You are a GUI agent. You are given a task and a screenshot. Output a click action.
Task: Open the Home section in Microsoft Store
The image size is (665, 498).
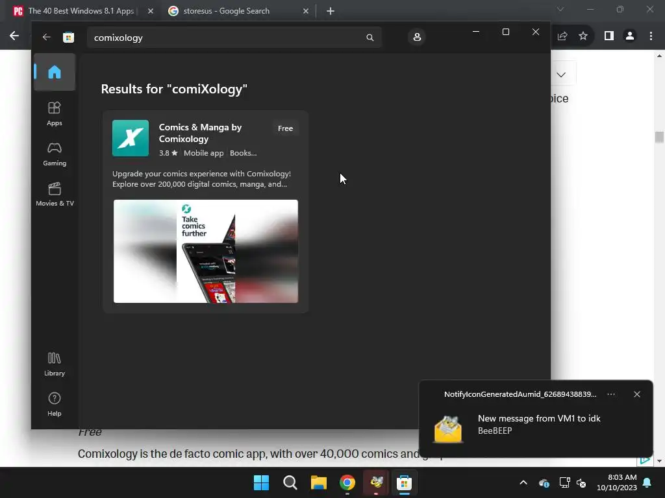[55, 72]
